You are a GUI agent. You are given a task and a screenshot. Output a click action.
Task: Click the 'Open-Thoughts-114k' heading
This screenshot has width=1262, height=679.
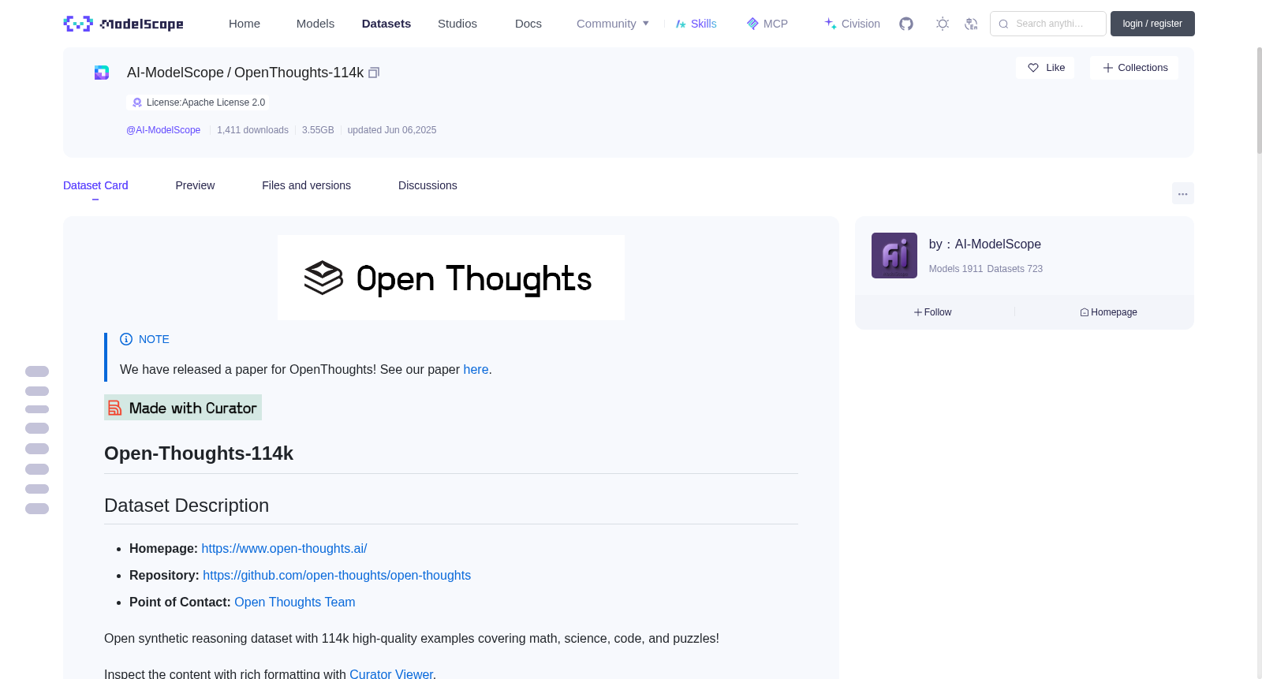pos(199,453)
